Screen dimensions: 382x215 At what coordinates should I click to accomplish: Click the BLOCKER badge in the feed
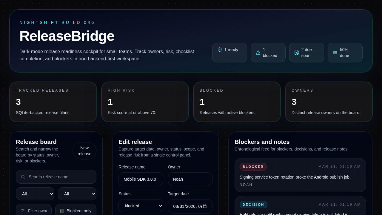(x=253, y=167)
